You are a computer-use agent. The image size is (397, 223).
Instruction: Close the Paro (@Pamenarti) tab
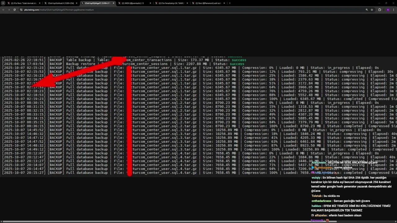click(224, 3)
